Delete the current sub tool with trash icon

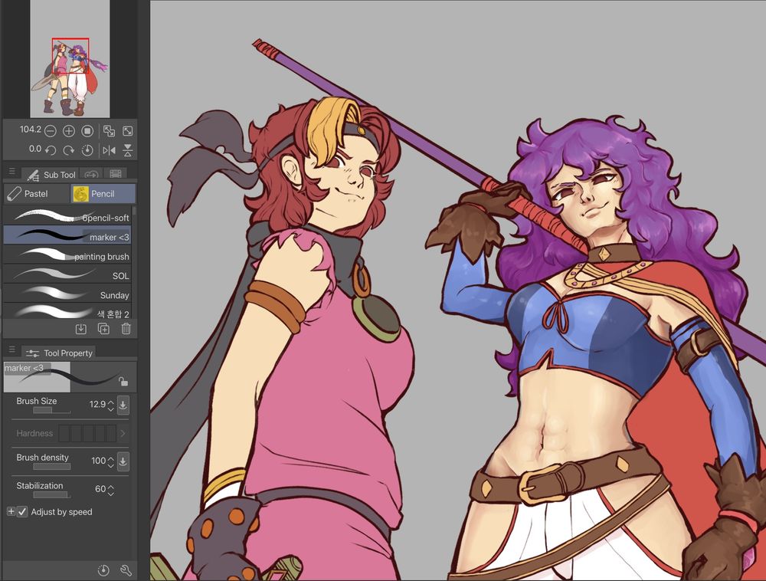(x=125, y=328)
